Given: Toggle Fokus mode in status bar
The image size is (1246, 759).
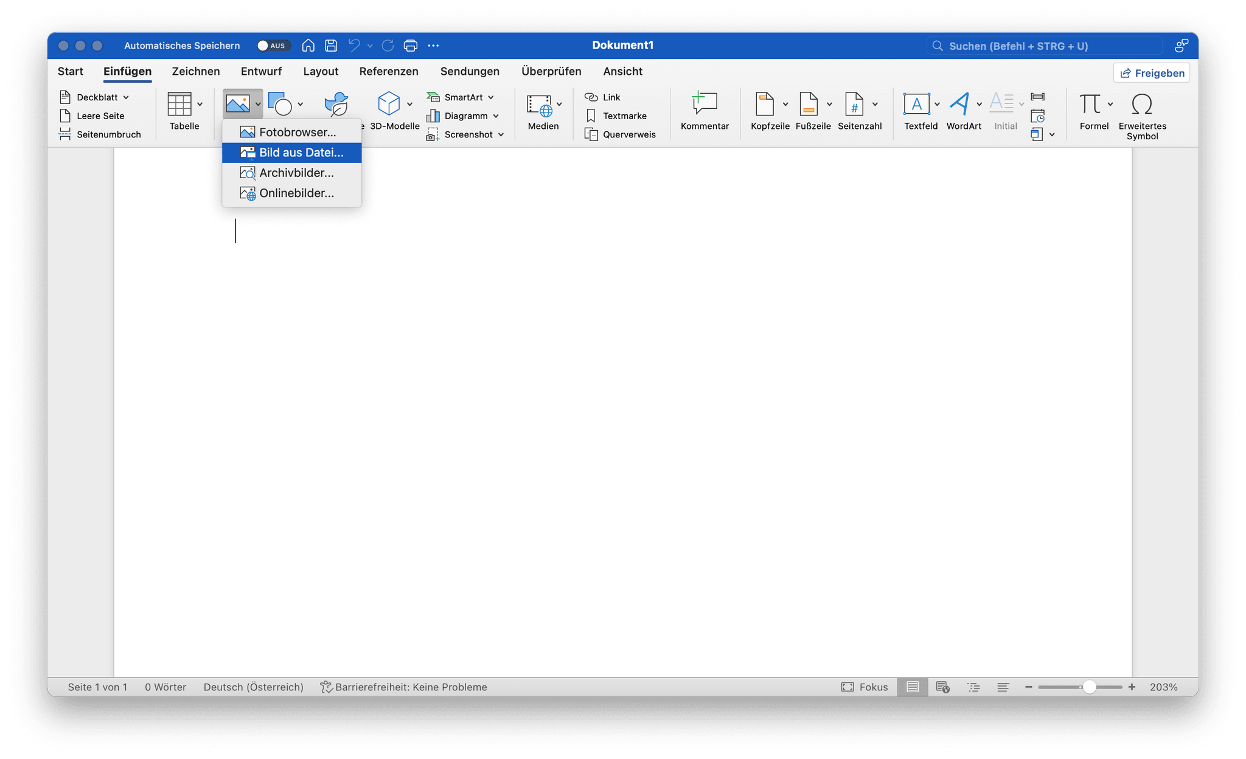Looking at the screenshot, I should pyautogui.click(x=865, y=687).
